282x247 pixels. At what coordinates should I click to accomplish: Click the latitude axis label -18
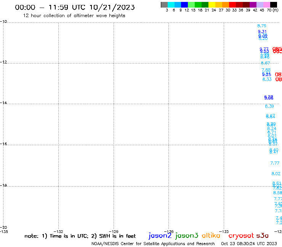coord(3,185)
